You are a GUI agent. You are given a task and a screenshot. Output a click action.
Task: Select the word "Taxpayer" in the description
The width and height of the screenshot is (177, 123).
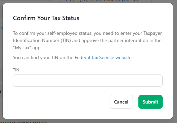tap(152, 33)
